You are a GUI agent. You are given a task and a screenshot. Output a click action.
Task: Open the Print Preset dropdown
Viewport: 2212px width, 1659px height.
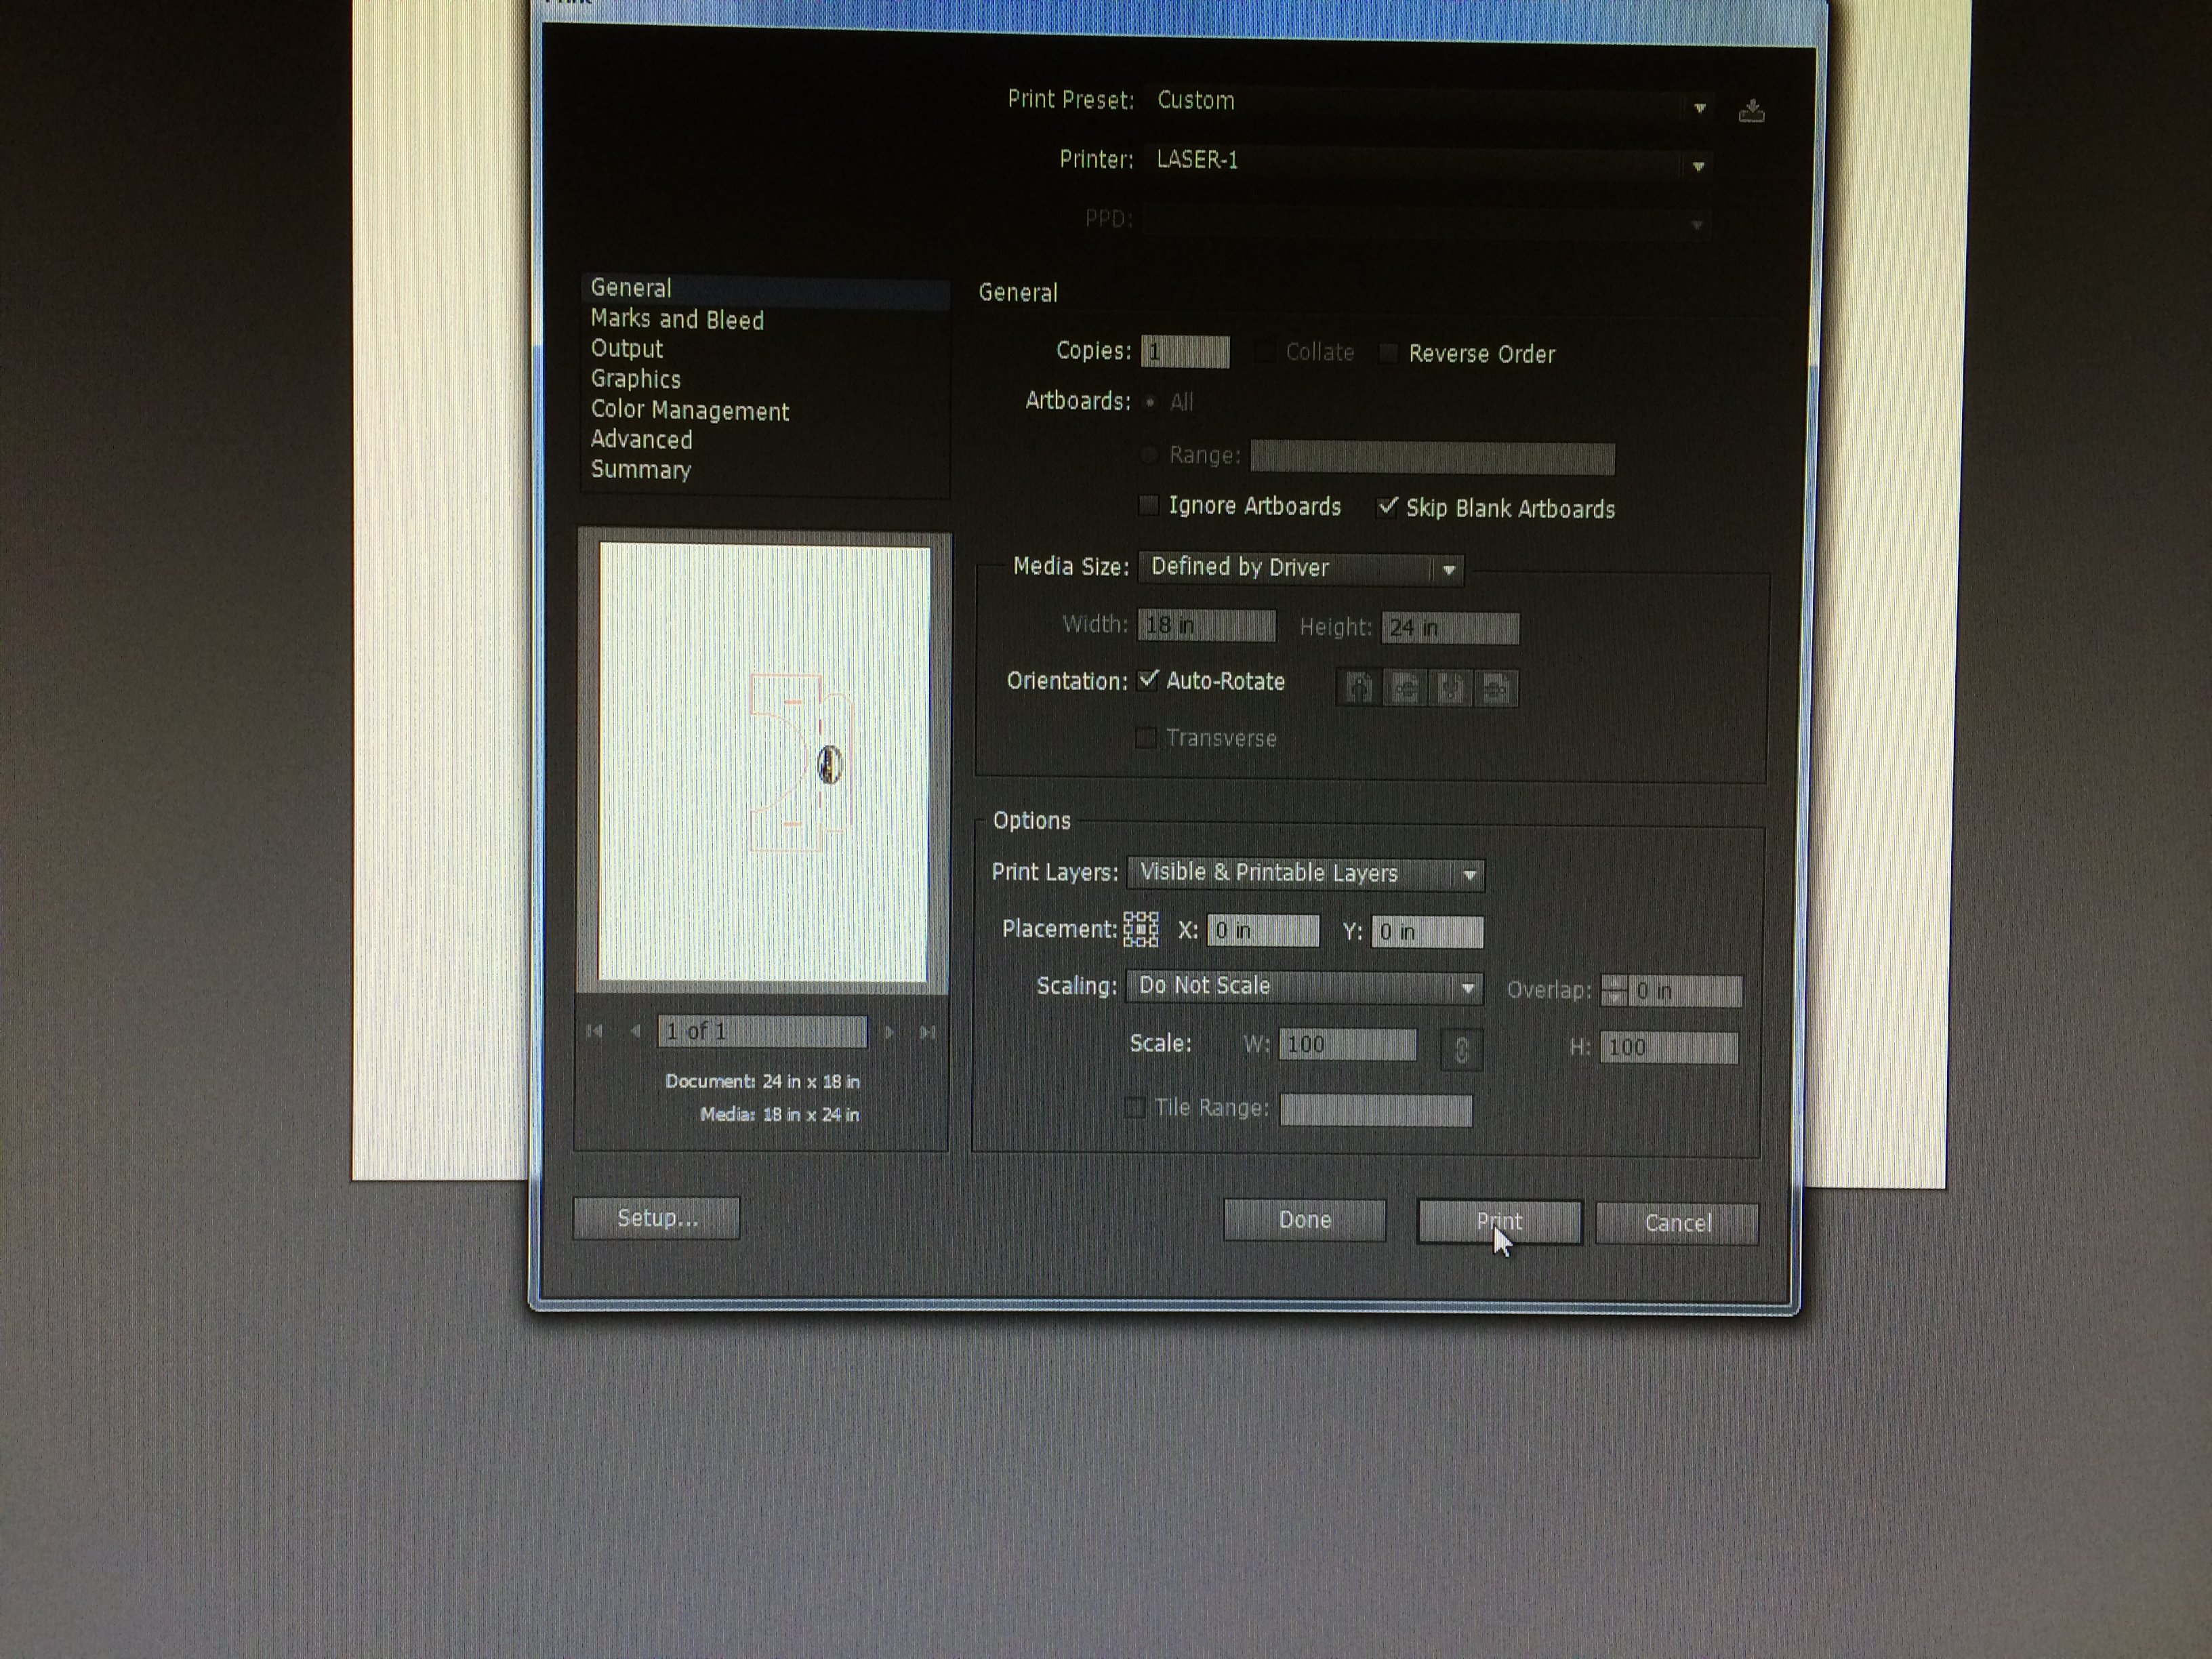pyautogui.click(x=1428, y=103)
